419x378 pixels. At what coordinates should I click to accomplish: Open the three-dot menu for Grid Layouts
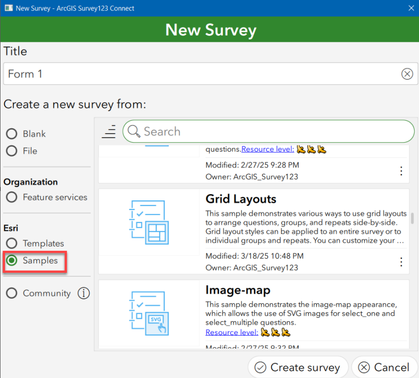click(x=401, y=262)
